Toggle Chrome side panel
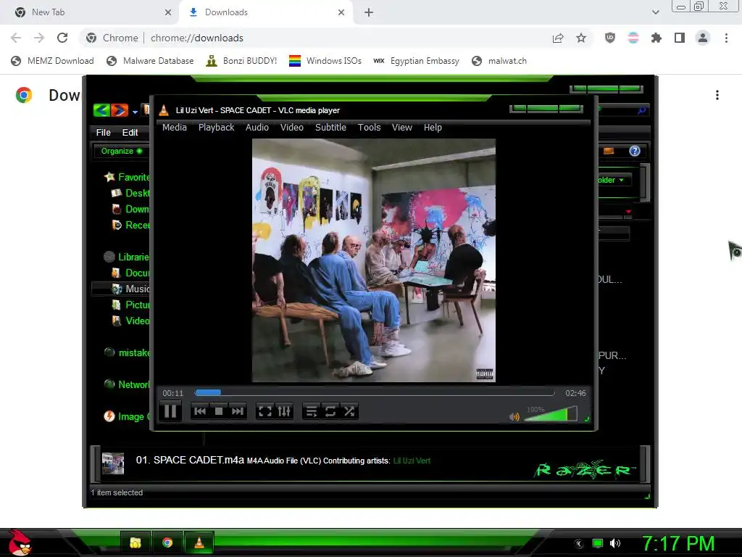 [680, 38]
